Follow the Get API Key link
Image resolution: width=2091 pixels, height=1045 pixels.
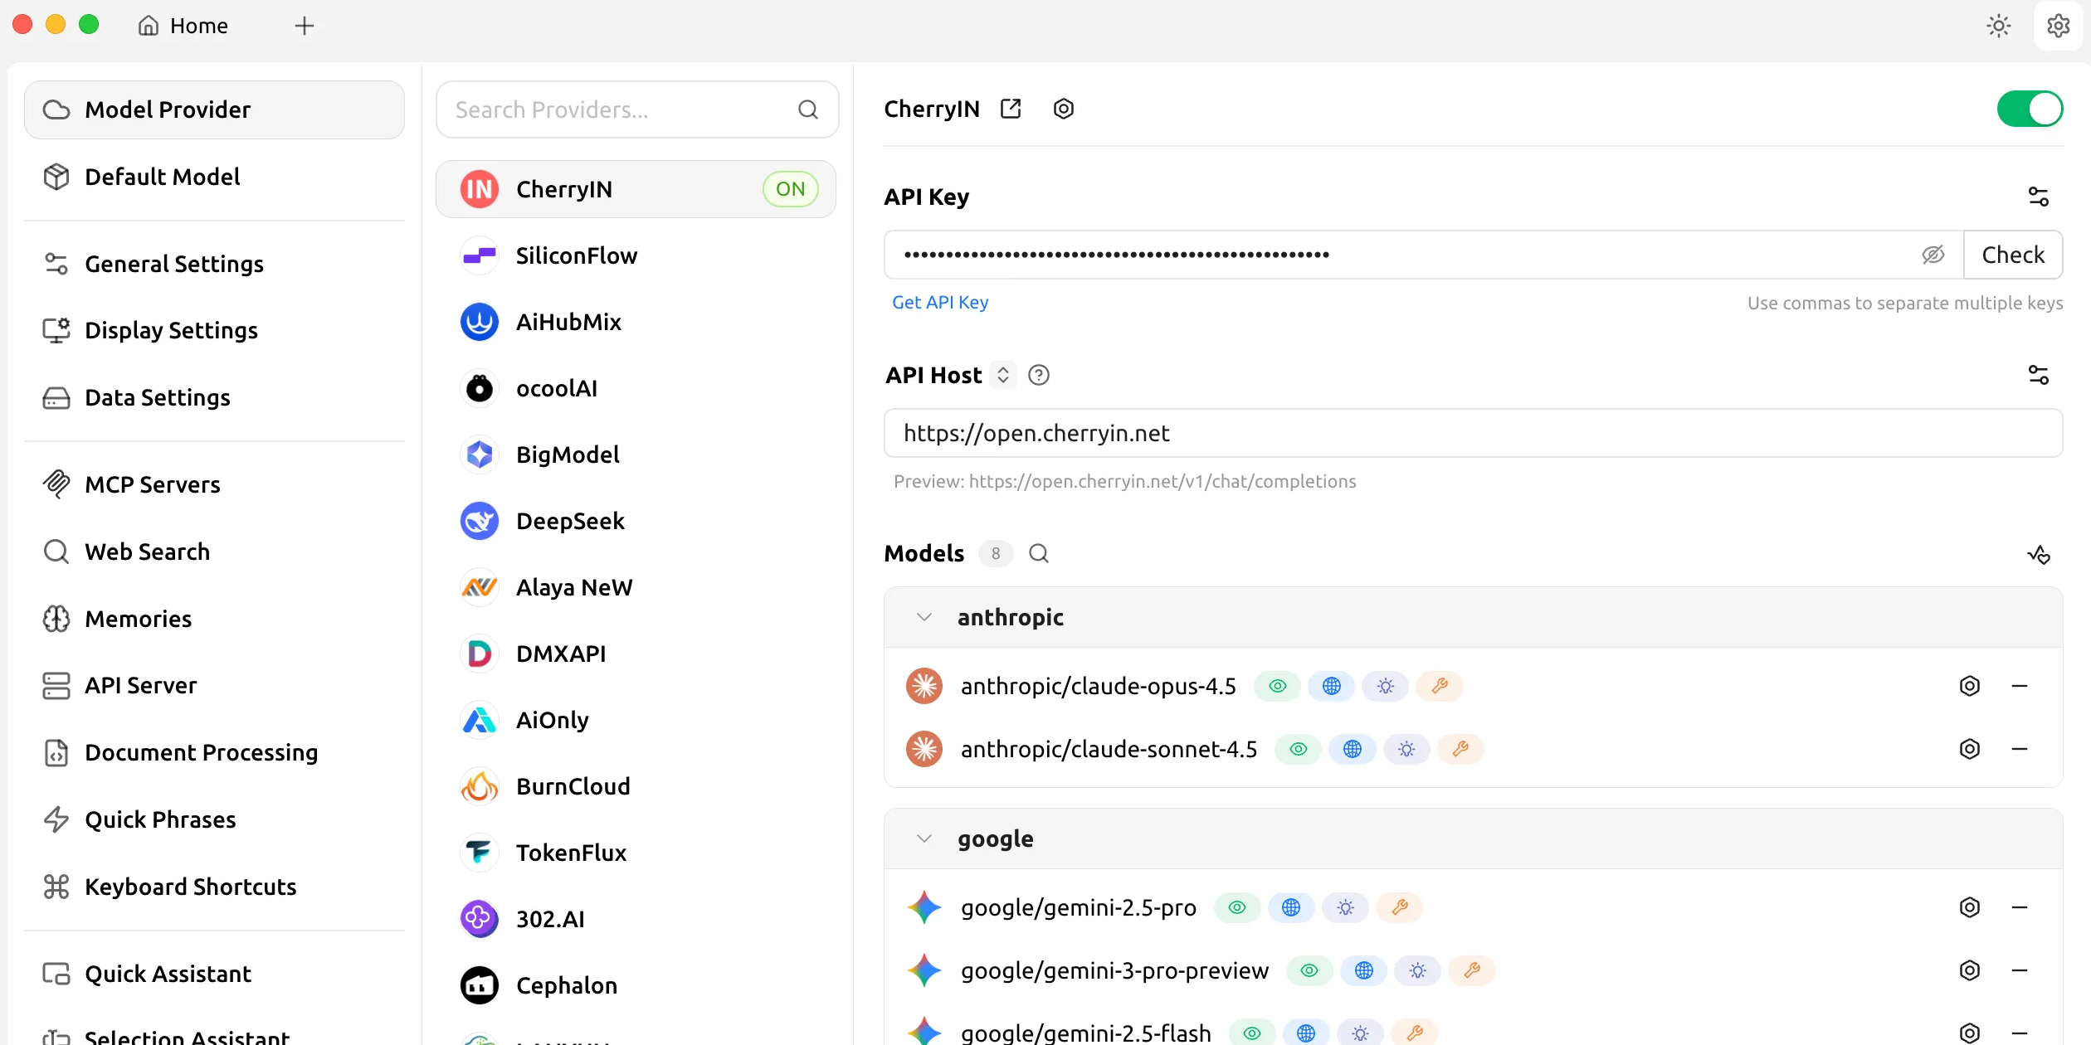940,303
